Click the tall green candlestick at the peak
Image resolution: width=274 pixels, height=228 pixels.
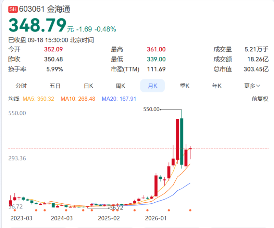click(182, 141)
